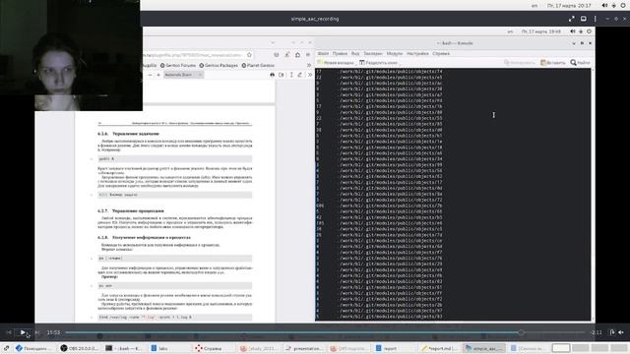Open the PDF viewer zoom level dropdown

pos(184,75)
